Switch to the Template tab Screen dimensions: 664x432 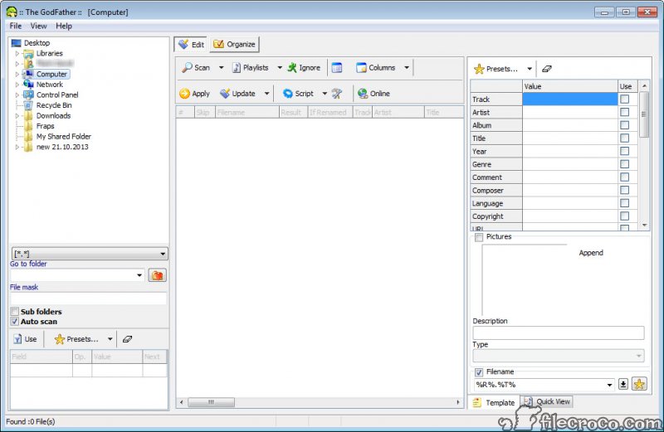tap(494, 402)
